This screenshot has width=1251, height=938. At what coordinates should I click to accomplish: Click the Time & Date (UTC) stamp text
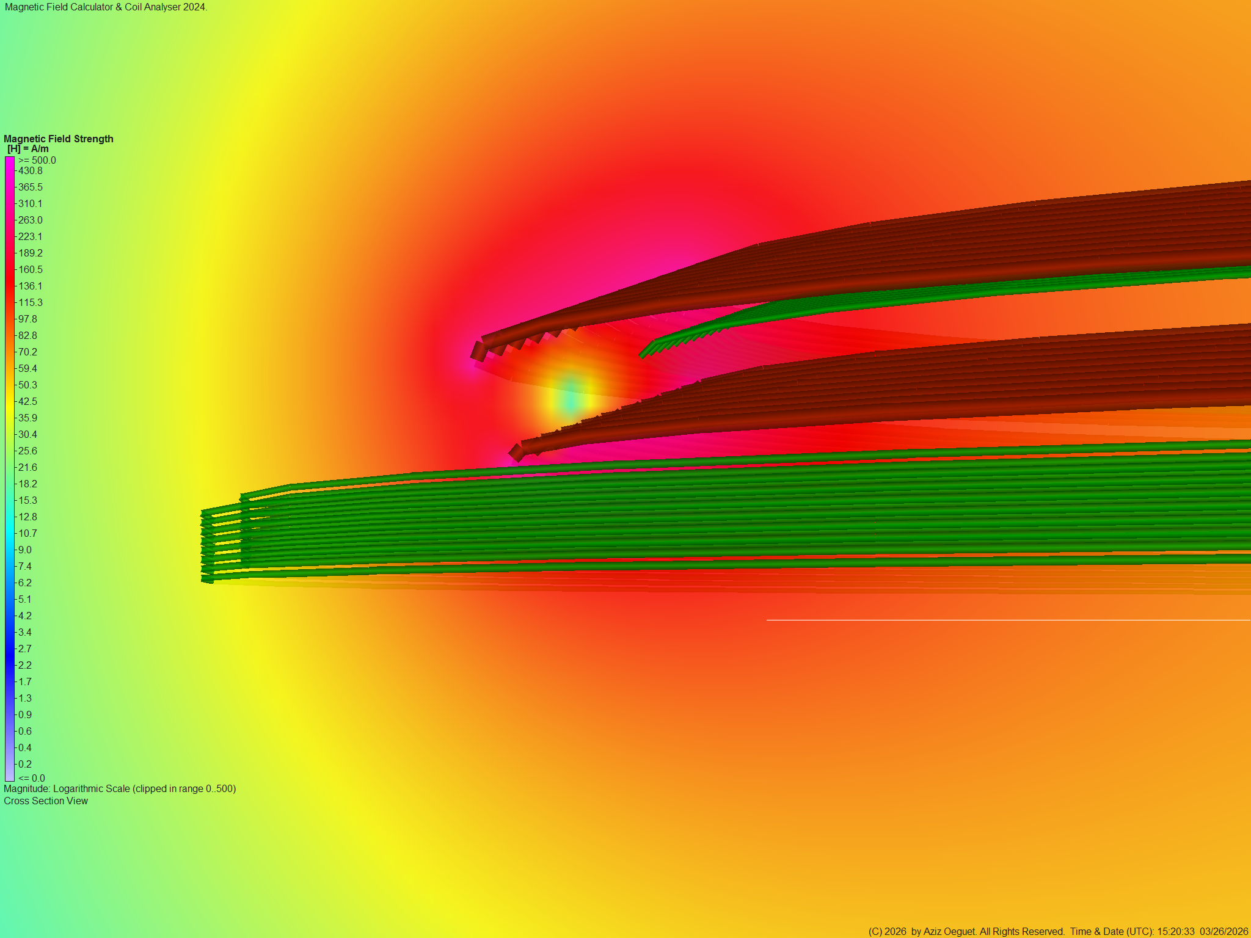pos(1158,931)
